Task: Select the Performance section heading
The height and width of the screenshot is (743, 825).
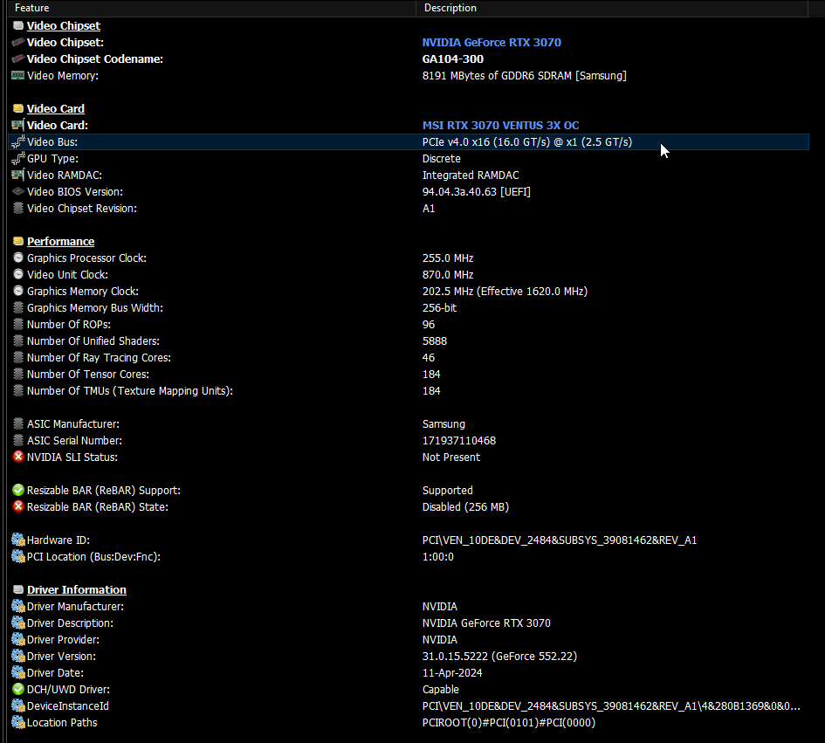Action: 60,241
